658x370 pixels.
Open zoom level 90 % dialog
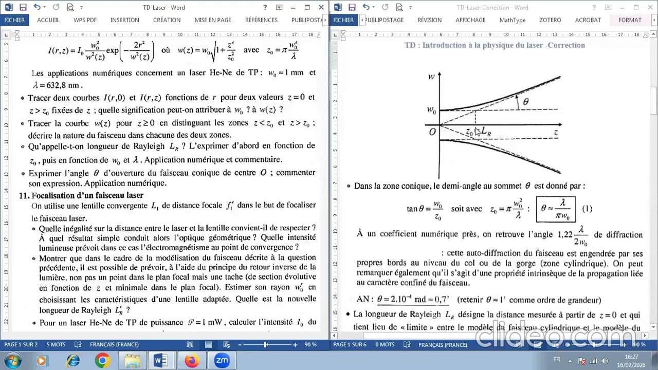[x=310, y=345]
